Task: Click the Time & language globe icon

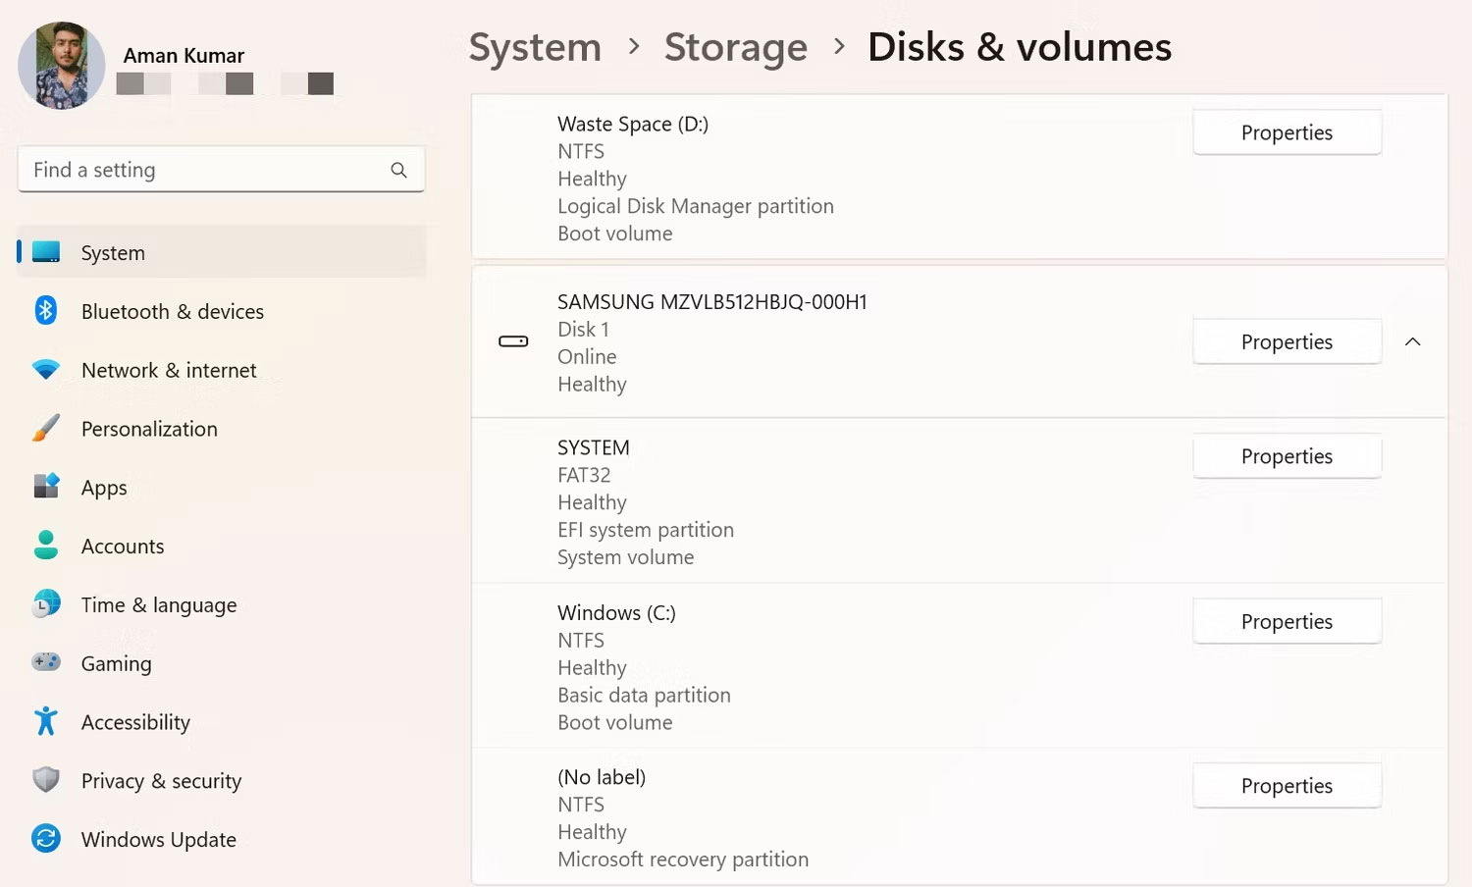Action: (46, 603)
